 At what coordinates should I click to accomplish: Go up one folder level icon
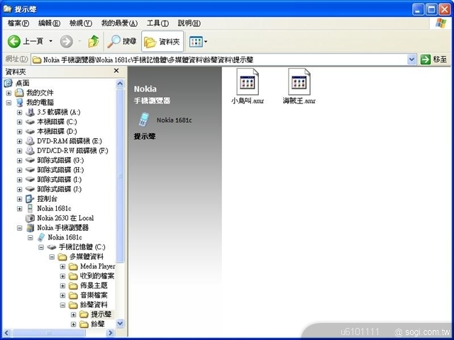pos(93,41)
